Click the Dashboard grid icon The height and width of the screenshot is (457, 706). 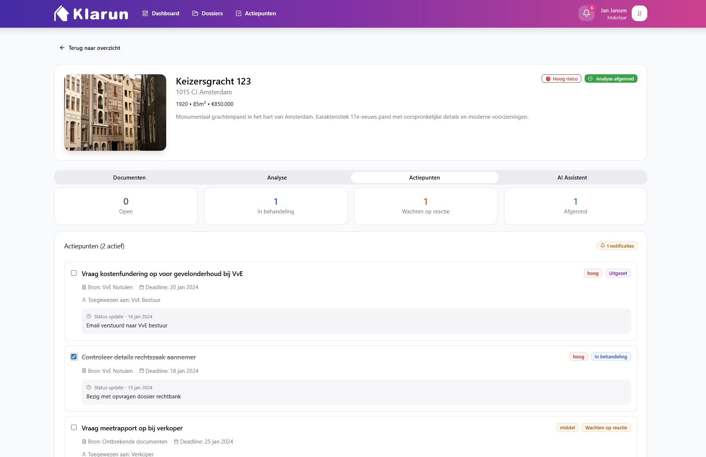[x=145, y=13]
